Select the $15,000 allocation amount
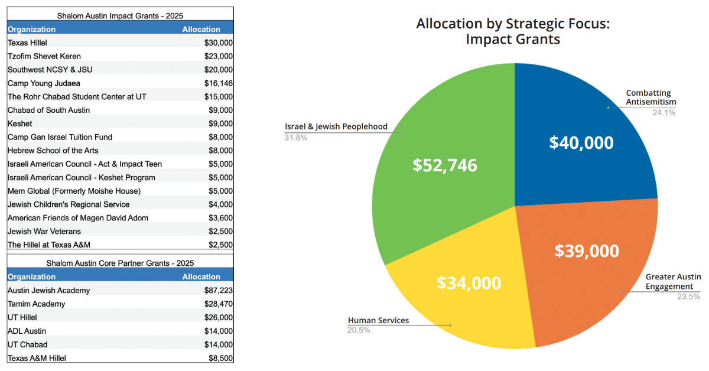 (219, 97)
